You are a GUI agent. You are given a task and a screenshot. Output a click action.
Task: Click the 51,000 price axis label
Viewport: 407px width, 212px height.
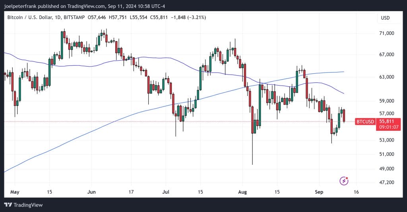tap(387, 154)
